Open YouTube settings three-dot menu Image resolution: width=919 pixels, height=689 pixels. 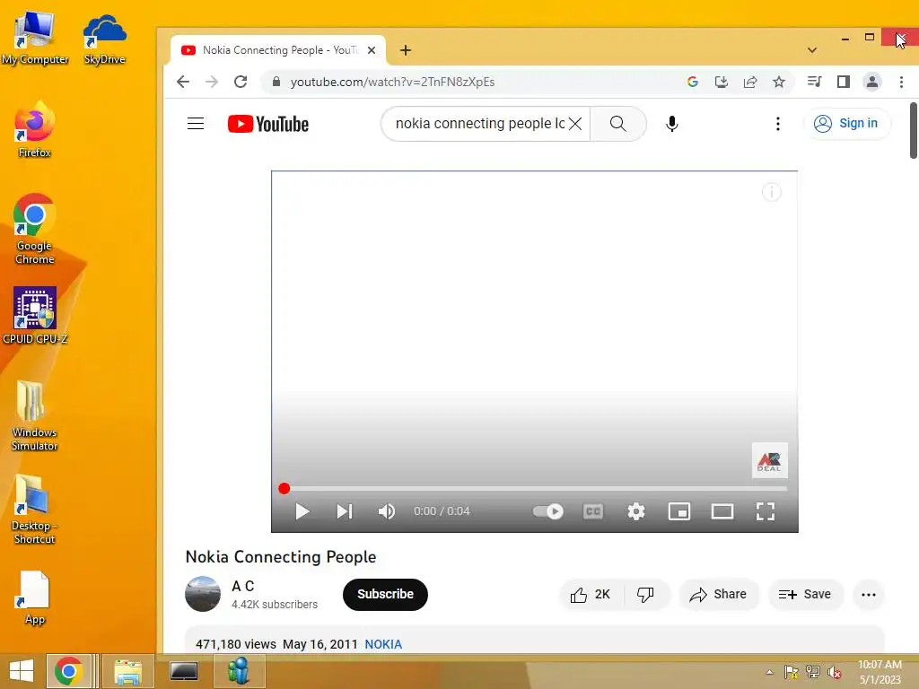778,124
